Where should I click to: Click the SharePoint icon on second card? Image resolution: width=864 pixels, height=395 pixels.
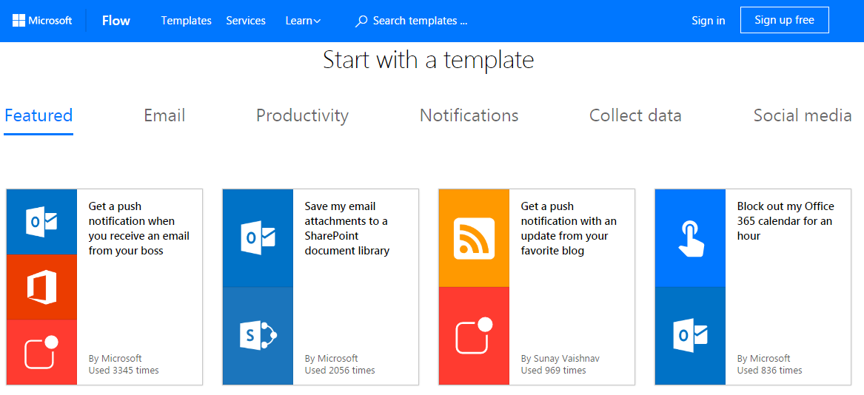258,336
